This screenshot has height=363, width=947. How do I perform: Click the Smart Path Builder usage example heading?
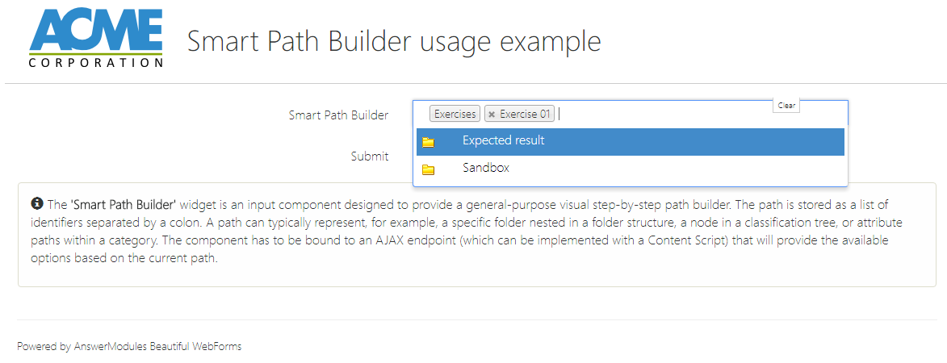tap(394, 41)
